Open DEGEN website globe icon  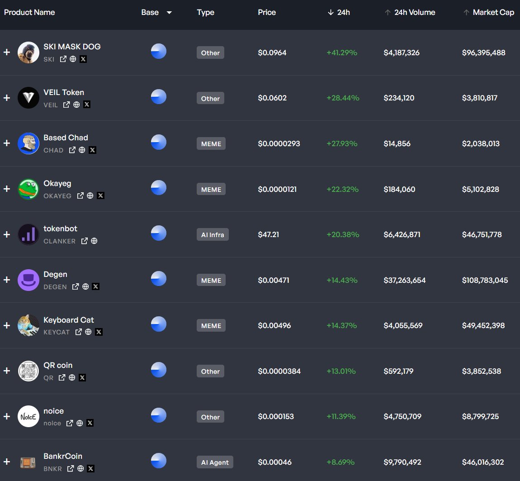pos(85,286)
